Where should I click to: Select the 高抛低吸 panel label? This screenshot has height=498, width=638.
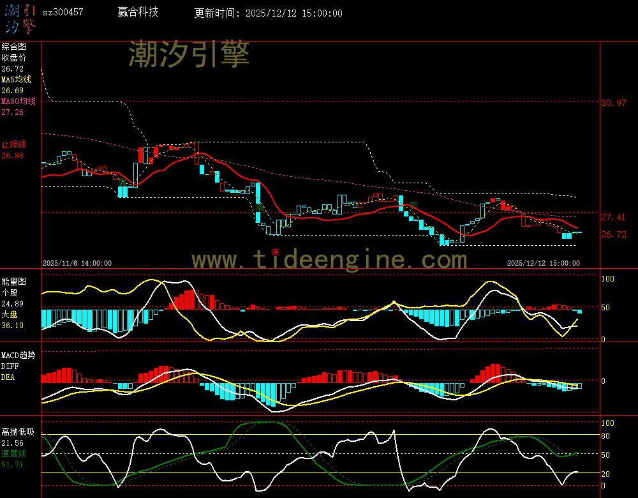pyautogui.click(x=17, y=432)
